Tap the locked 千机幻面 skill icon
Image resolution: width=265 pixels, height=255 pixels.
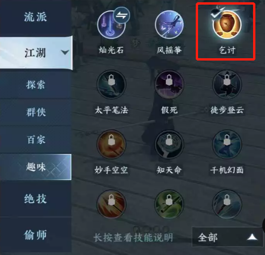(x=227, y=144)
